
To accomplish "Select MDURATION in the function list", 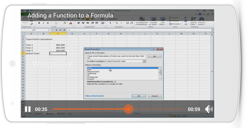I will pyautogui.click(x=93, y=72).
